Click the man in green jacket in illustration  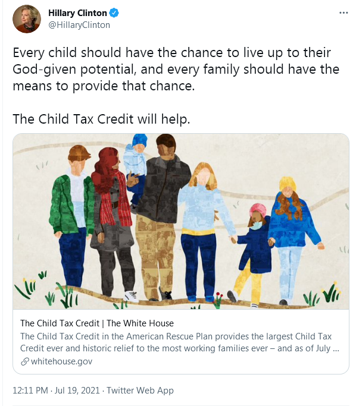pos(71,216)
